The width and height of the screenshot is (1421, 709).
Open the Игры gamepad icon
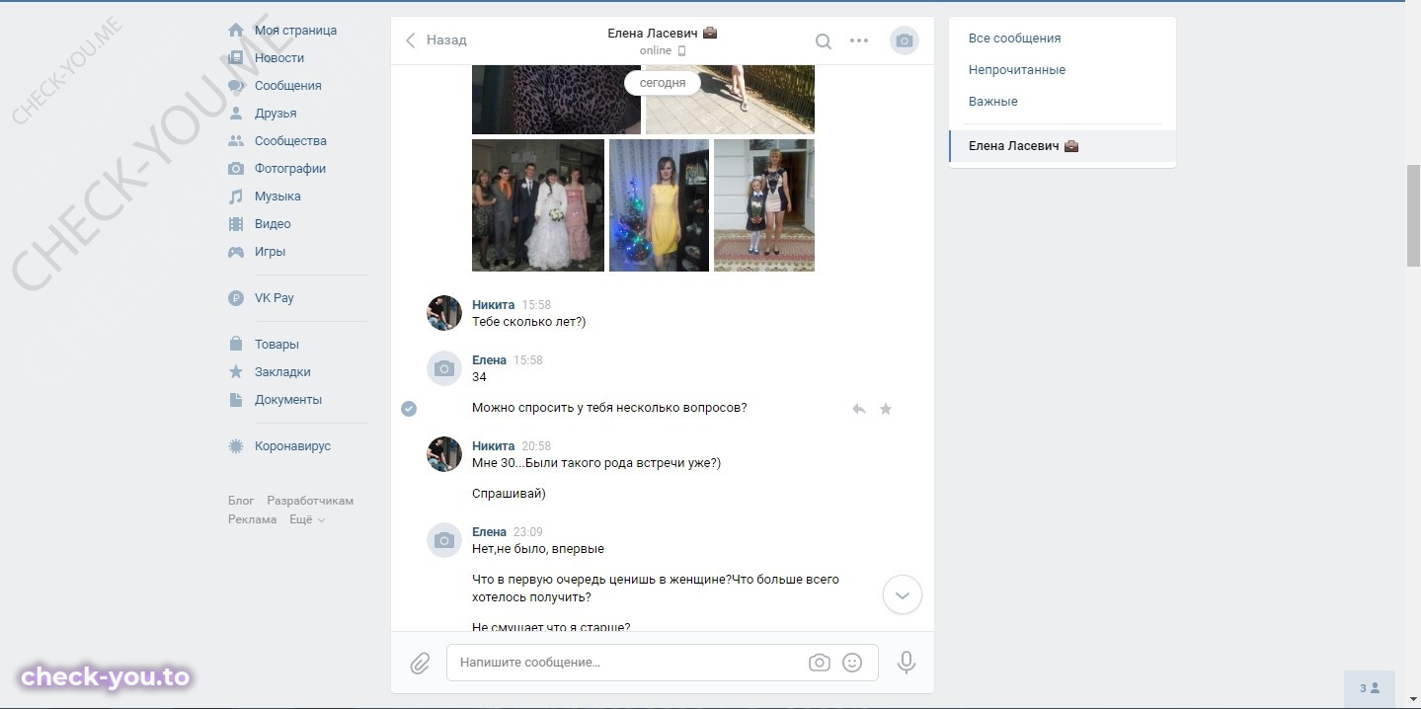point(236,252)
